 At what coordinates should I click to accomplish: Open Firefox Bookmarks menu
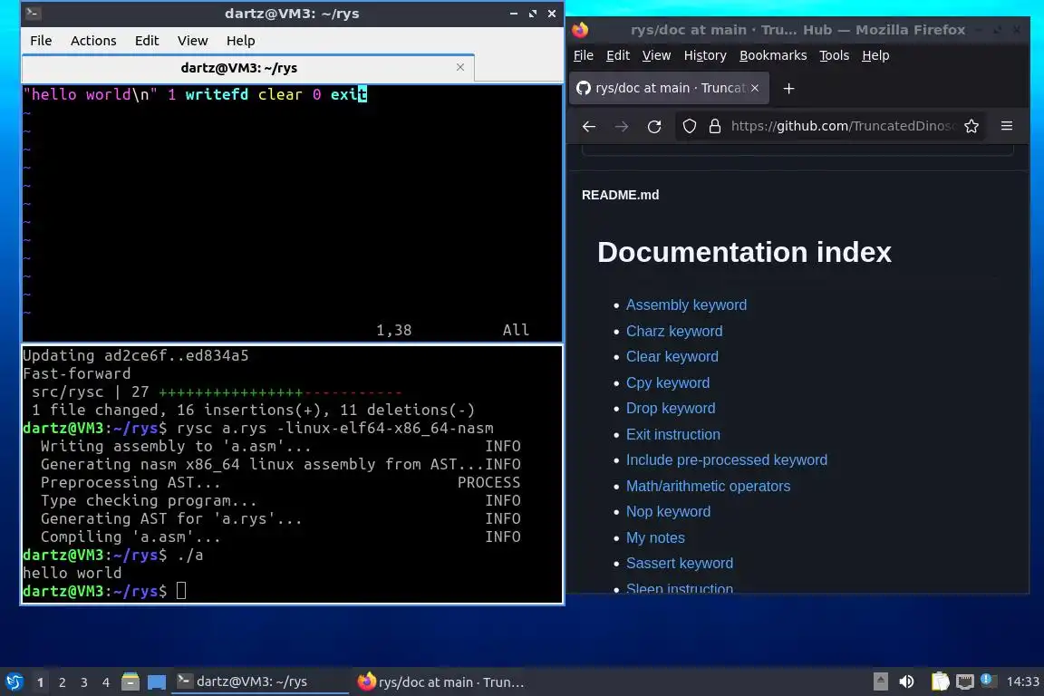click(x=772, y=55)
